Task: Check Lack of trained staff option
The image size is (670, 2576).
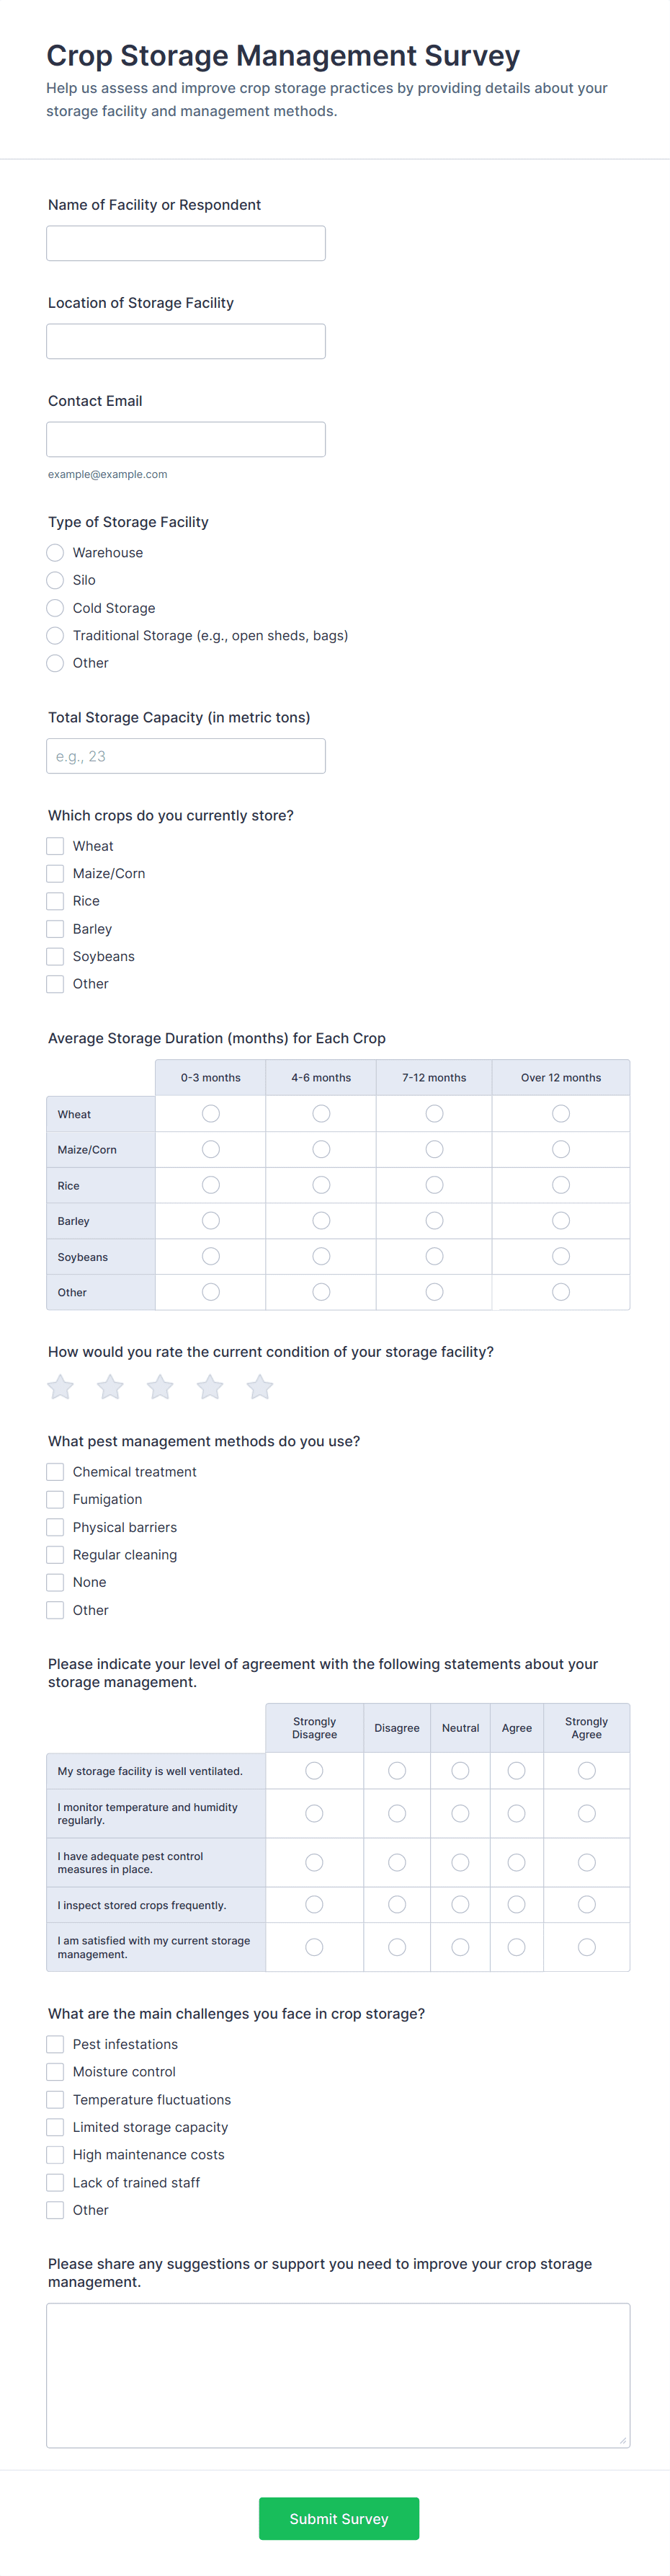Action: coord(55,2182)
